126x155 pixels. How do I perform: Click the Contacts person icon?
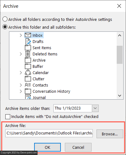coord(28,85)
